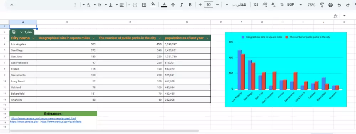Apply percent format

pyautogui.click(x=282, y=5)
